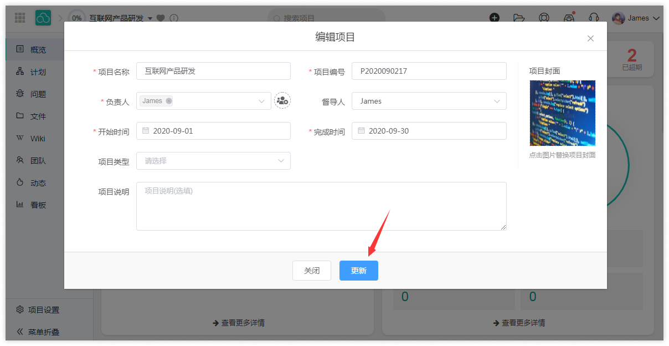
Task: Click project cover image to replace
Action: pyautogui.click(x=563, y=113)
